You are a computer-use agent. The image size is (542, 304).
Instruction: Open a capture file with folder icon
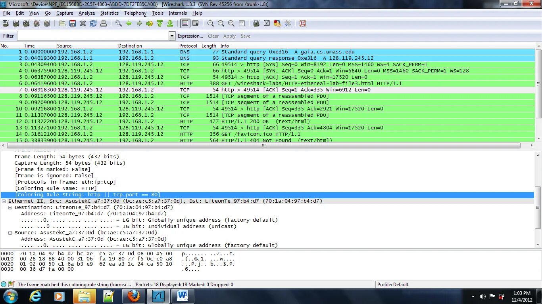tap(62, 24)
